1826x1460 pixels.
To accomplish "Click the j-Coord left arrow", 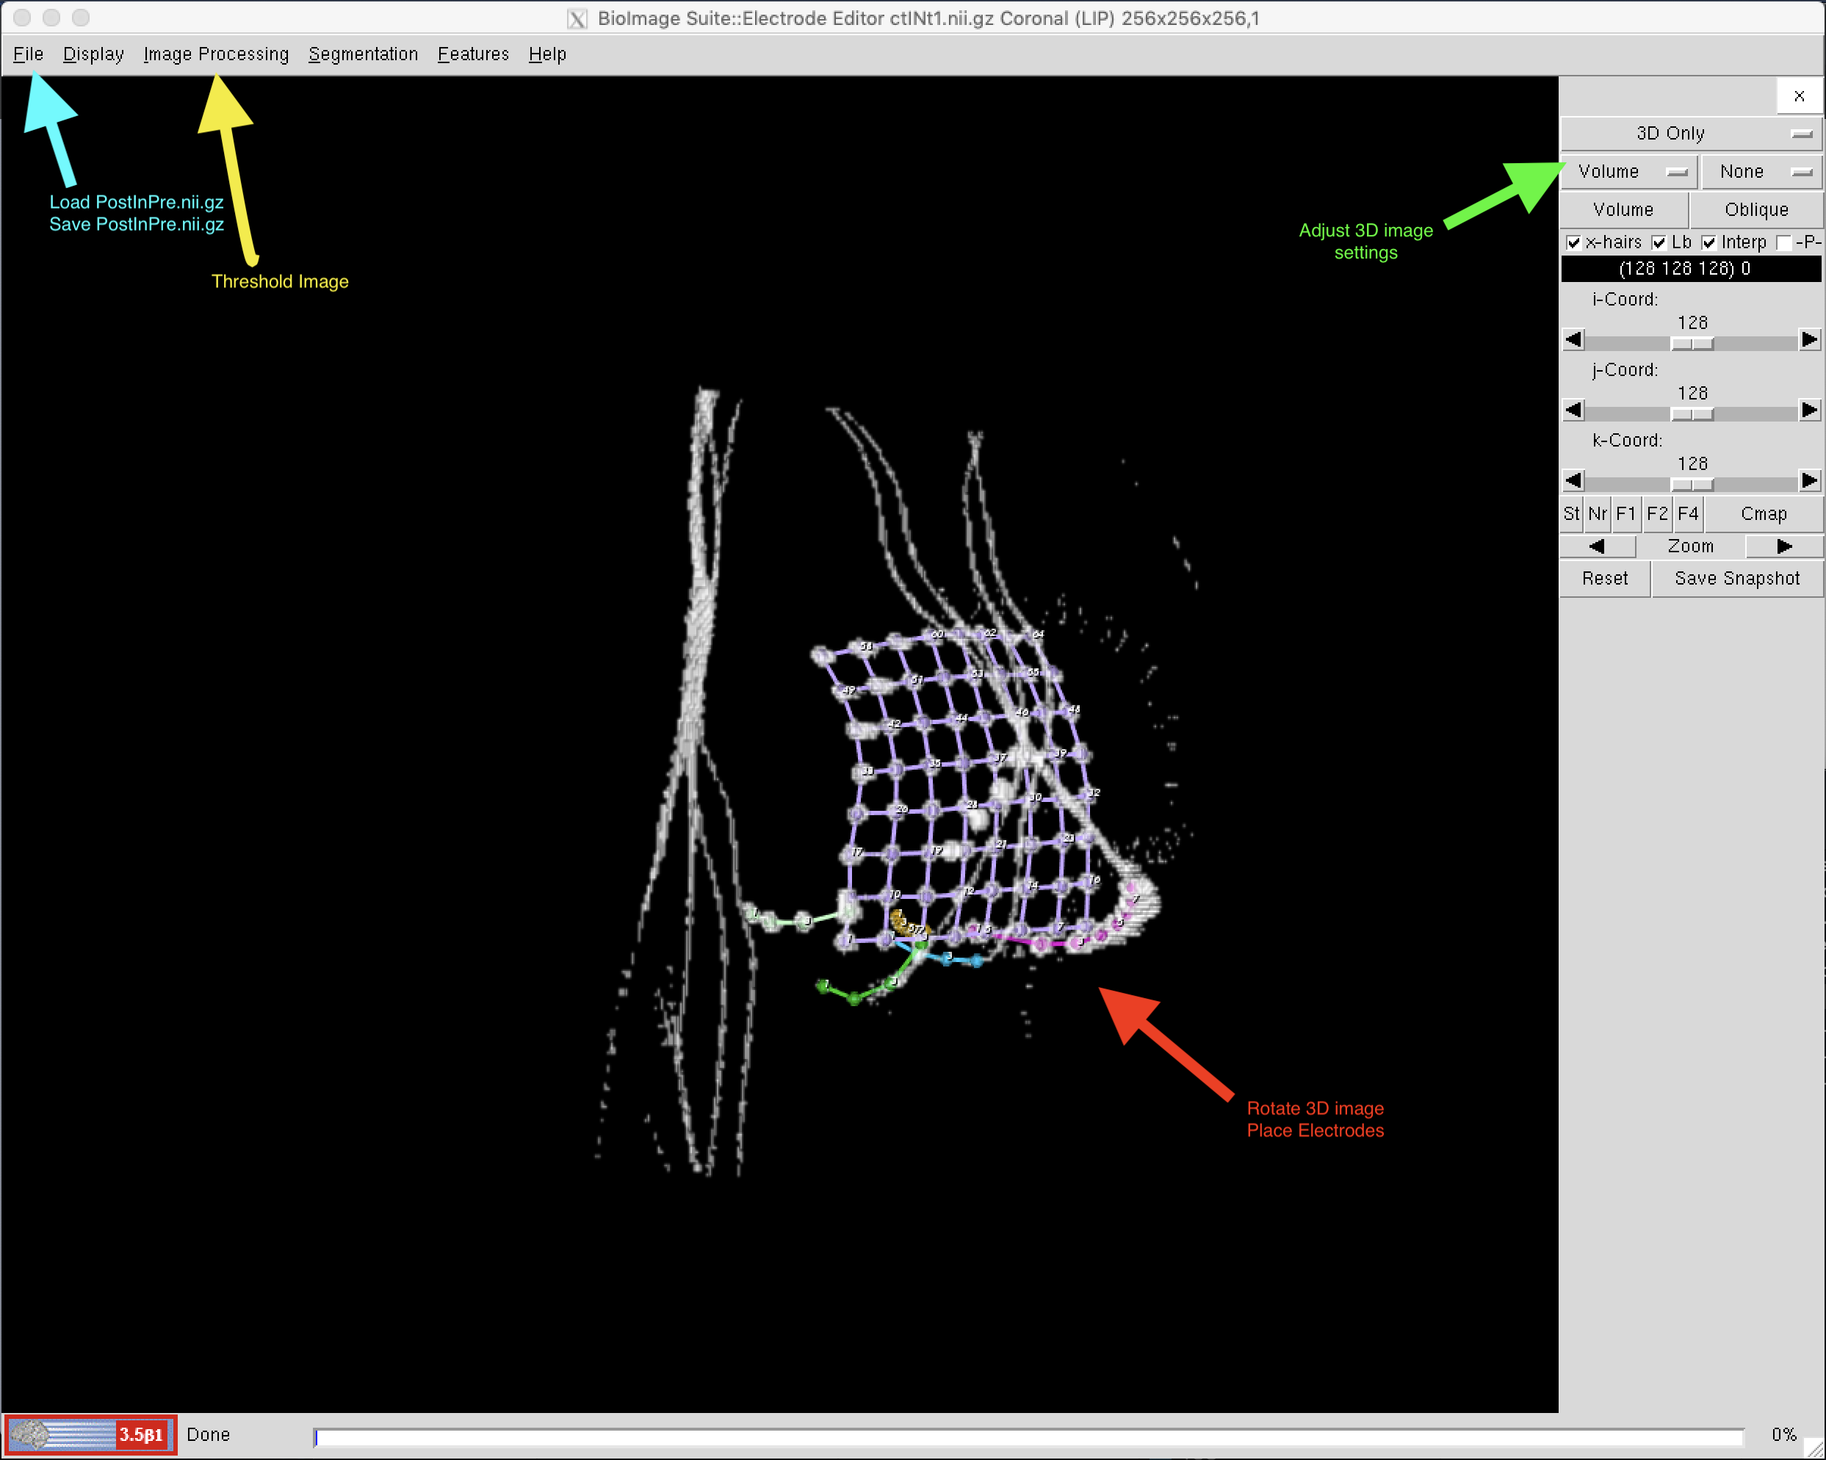I will 1573,411.
